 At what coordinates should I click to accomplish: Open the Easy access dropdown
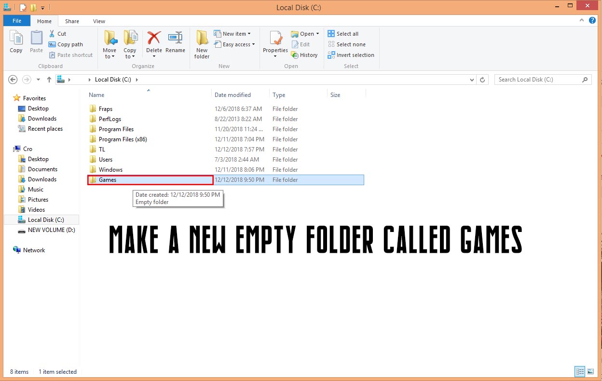click(x=234, y=44)
